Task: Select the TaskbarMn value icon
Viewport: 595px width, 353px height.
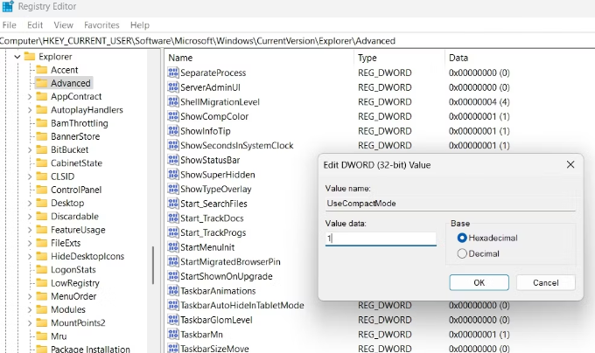Action: (x=173, y=335)
